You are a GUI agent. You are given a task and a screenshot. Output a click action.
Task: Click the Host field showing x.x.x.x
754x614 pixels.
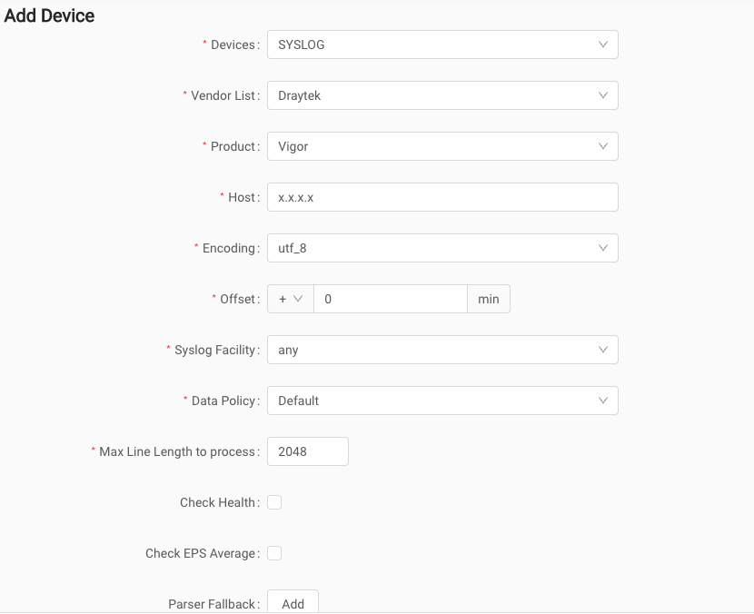coord(442,196)
